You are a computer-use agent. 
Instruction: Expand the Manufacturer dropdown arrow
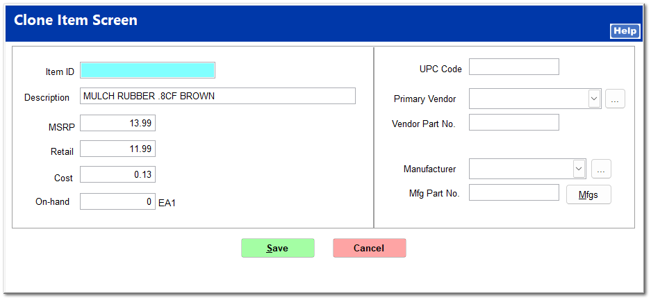[579, 169]
